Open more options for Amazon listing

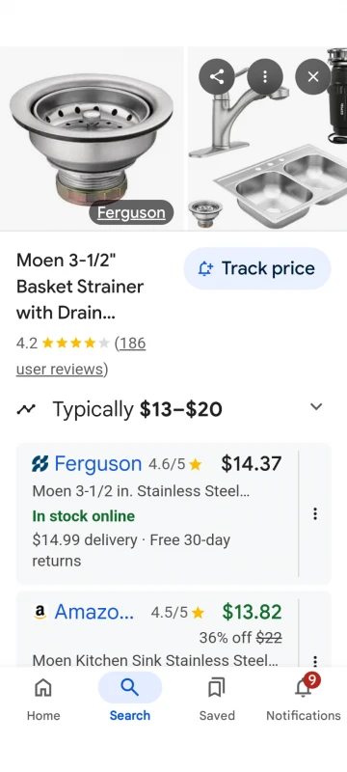315,660
